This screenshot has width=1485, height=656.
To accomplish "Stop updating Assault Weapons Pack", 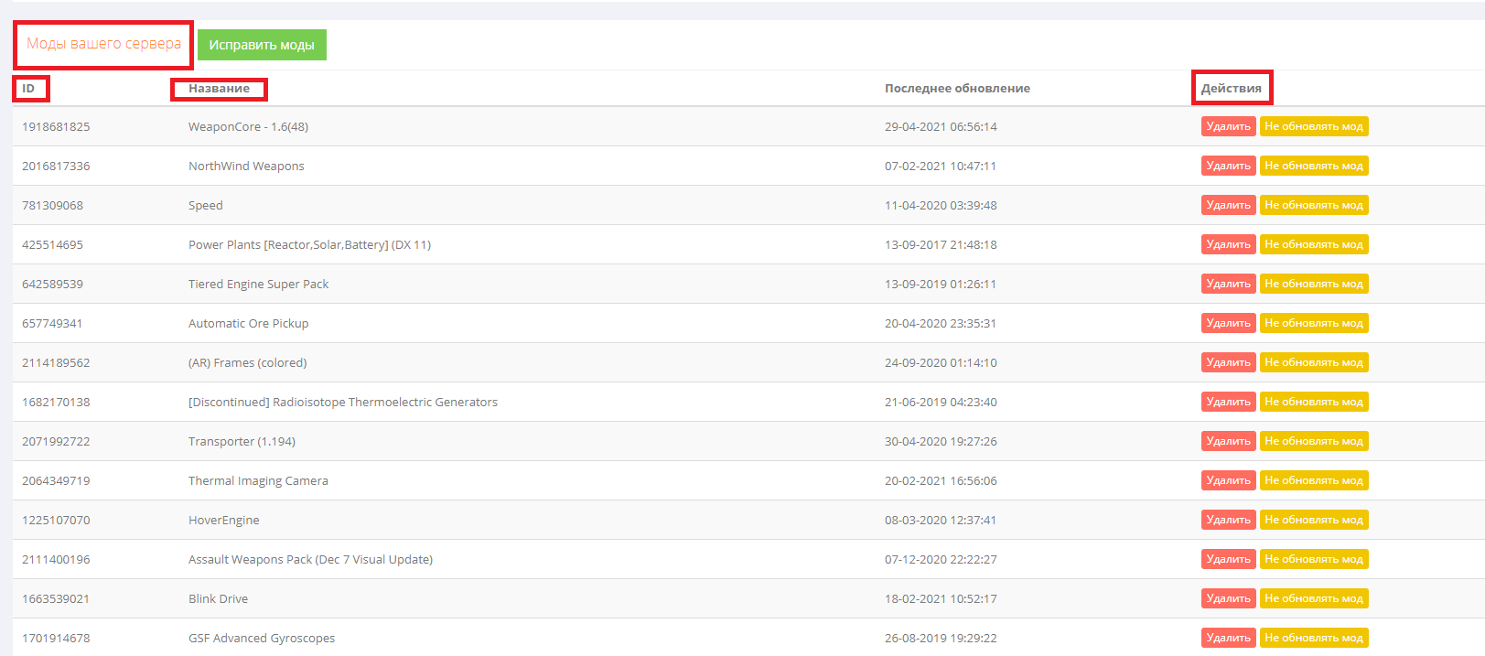I will (1314, 559).
